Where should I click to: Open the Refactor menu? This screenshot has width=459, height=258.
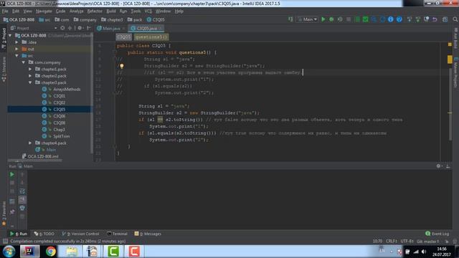pos(95,11)
